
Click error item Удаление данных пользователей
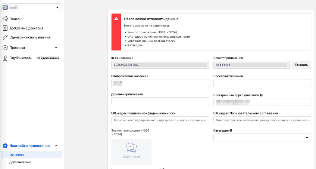pyautogui.click(x=151, y=41)
